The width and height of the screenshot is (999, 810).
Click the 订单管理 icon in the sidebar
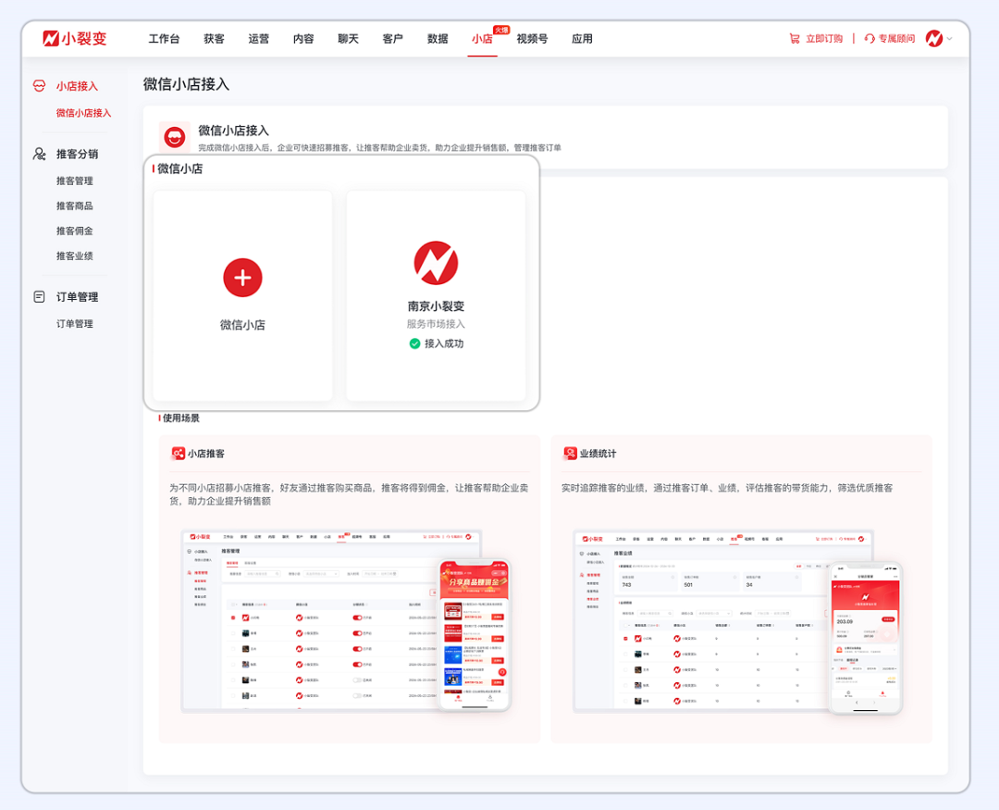click(38, 296)
